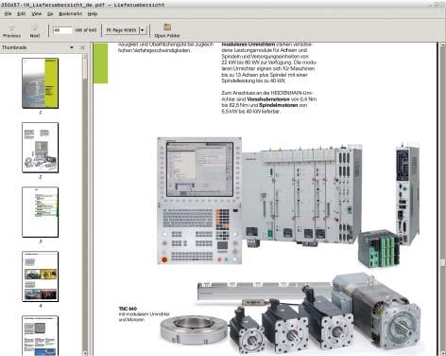
Task: Click the Open Folder icon
Action: (167, 27)
